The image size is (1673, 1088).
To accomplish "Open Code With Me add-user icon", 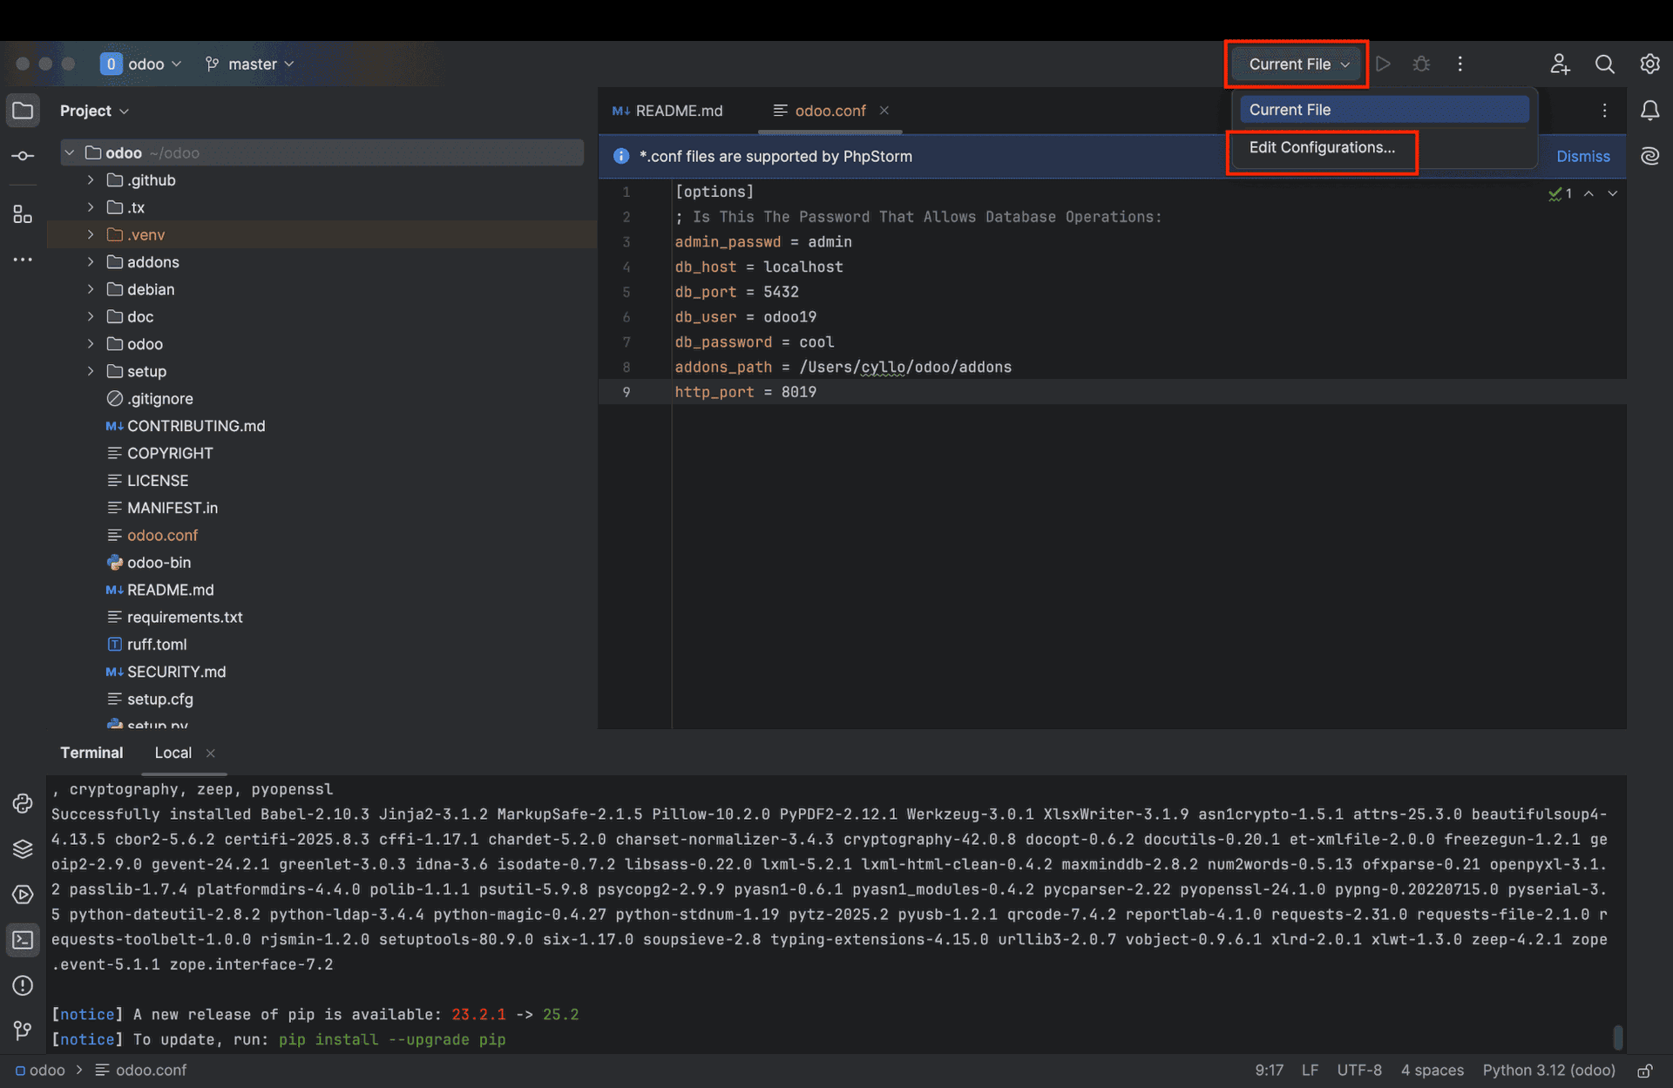I will click(x=1560, y=64).
